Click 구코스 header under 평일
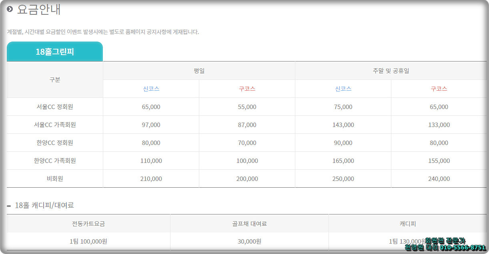The width and height of the screenshot is (489, 254). click(x=247, y=89)
